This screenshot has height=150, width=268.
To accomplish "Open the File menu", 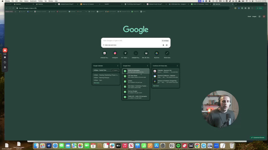I will point(13,1).
